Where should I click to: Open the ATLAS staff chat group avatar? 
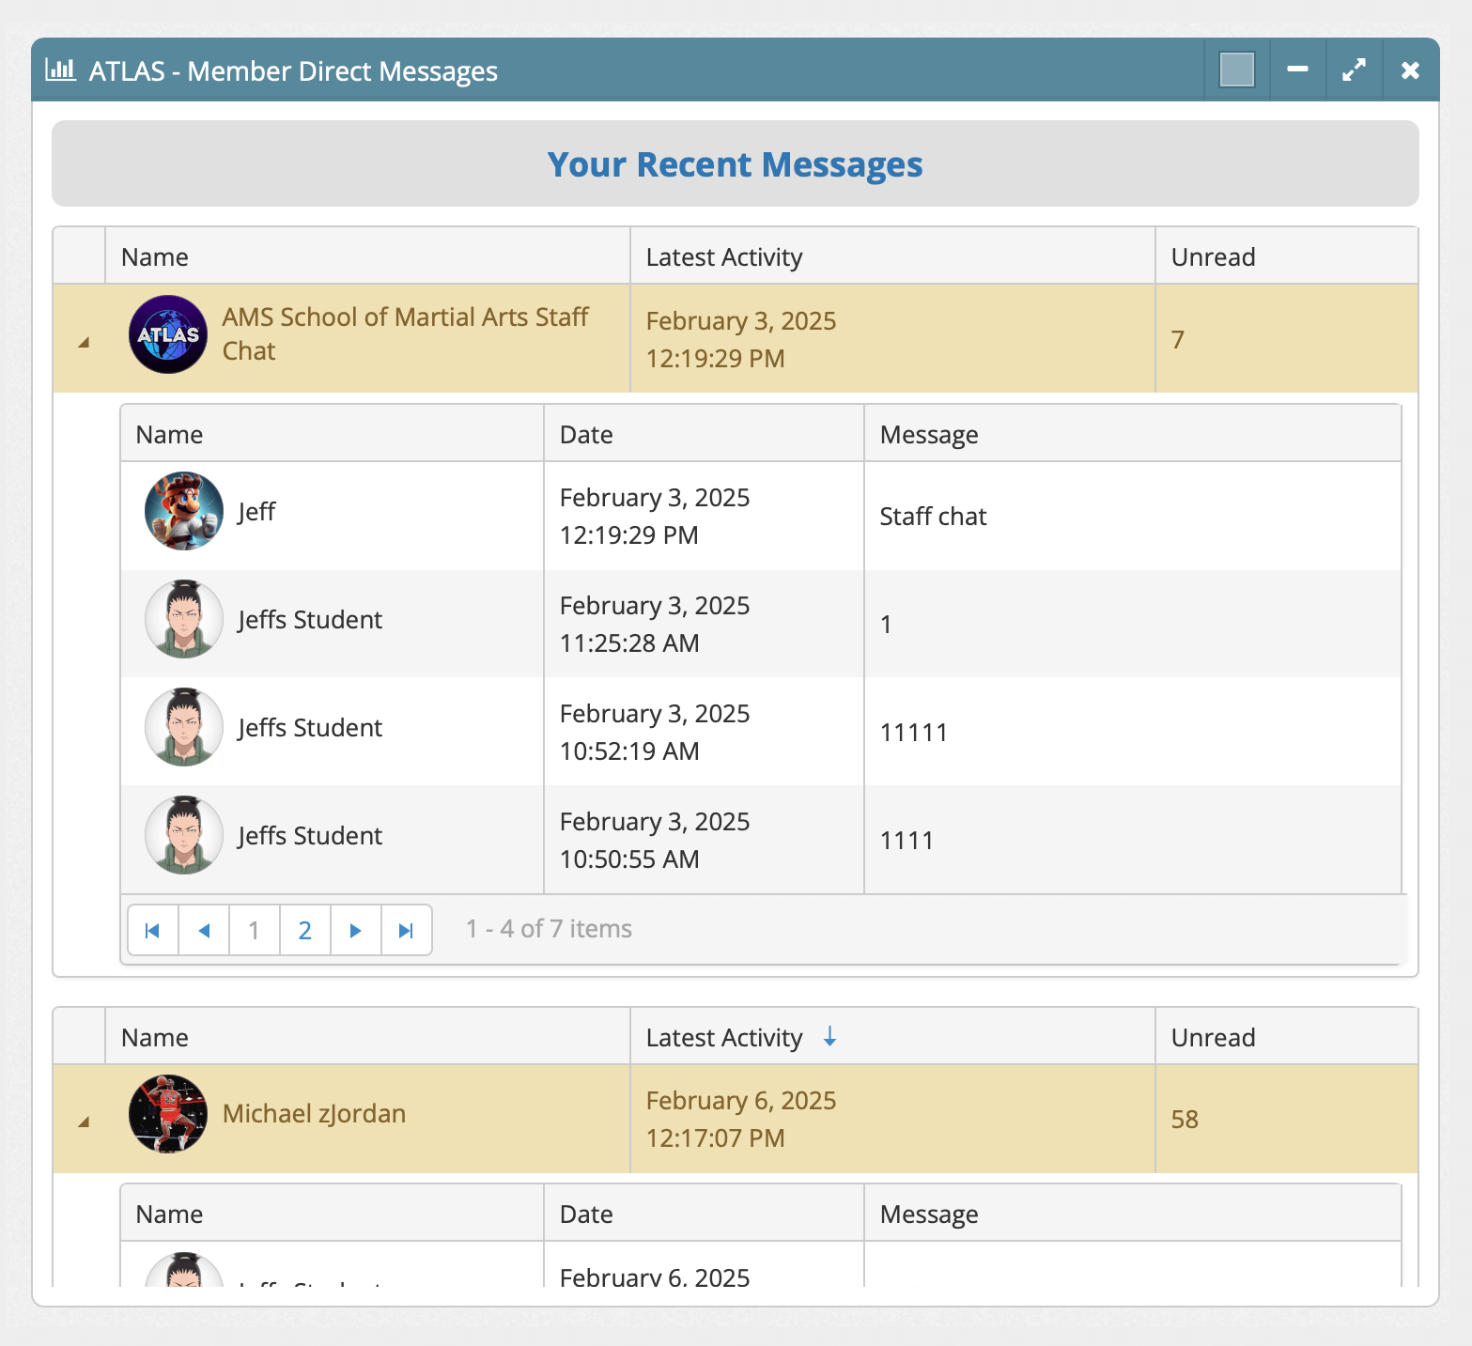[x=167, y=335]
